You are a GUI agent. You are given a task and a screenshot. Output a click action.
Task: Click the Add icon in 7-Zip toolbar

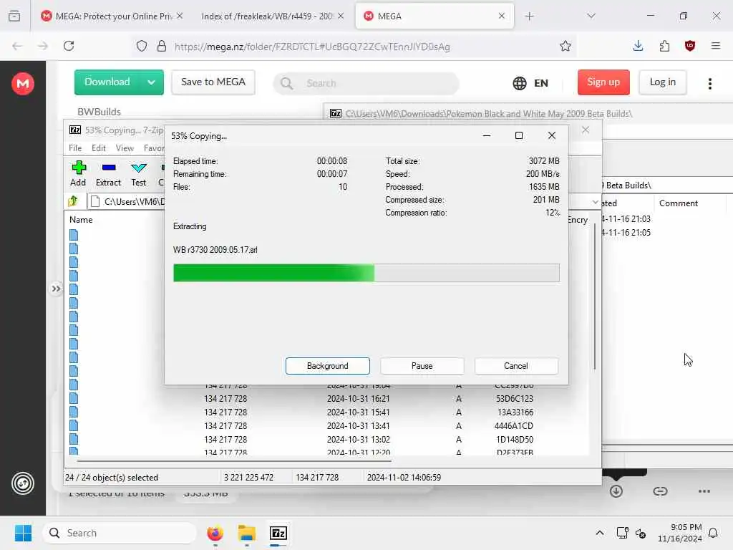click(x=79, y=168)
